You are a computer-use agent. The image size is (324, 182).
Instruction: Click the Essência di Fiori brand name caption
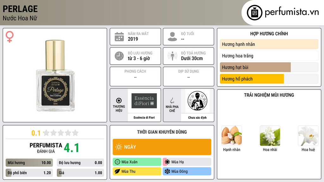(144, 118)
